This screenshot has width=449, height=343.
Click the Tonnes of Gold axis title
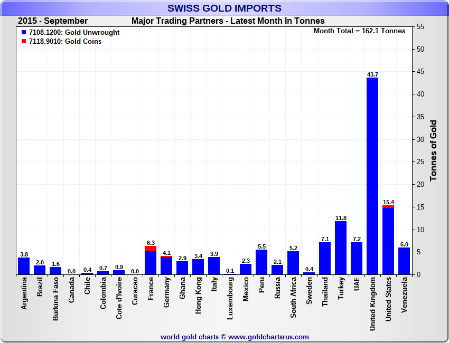(x=433, y=151)
